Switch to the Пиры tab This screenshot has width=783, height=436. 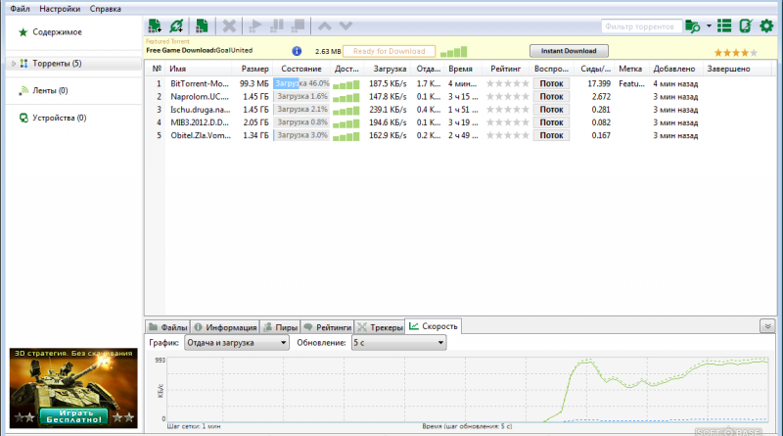[280, 327]
